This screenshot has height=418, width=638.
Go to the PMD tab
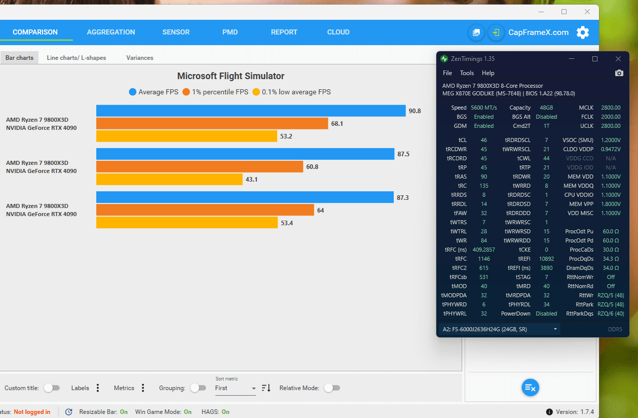pos(230,32)
